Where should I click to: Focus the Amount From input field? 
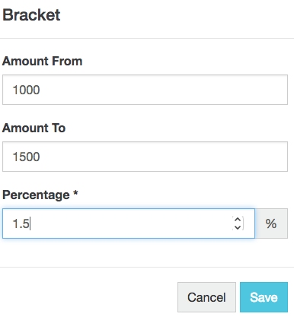pyautogui.click(x=145, y=90)
